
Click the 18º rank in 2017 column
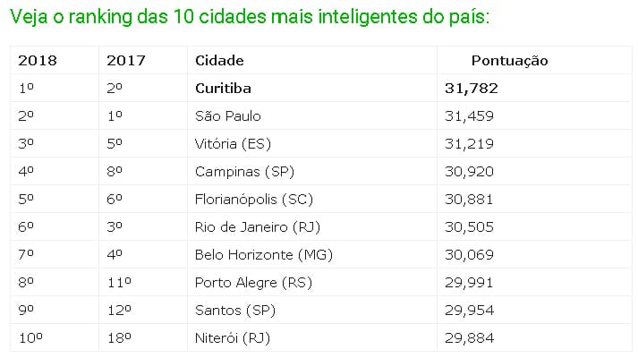click(x=119, y=338)
